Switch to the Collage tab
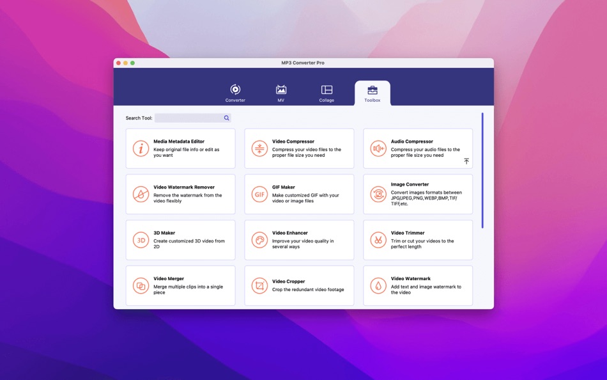 (327, 92)
